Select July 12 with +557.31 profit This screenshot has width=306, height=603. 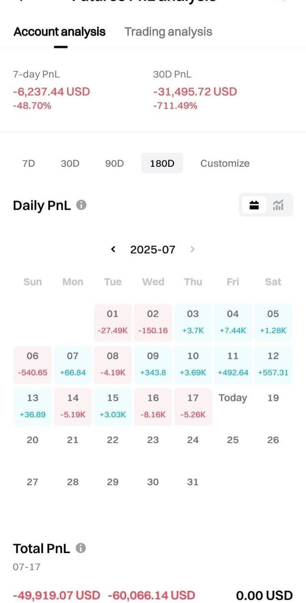(273, 364)
